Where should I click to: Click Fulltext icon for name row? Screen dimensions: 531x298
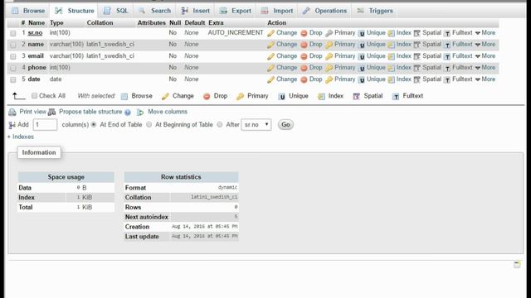447,45
